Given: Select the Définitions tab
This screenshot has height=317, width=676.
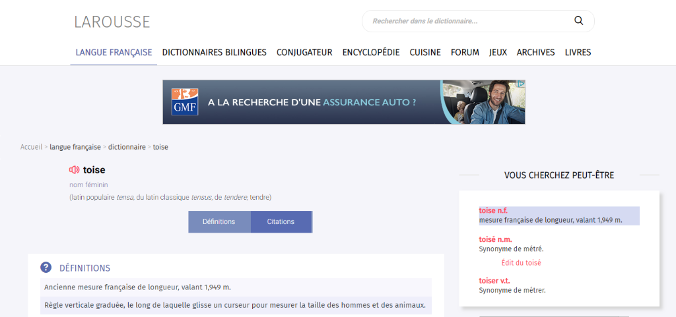Looking at the screenshot, I should click(x=219, y=222).
